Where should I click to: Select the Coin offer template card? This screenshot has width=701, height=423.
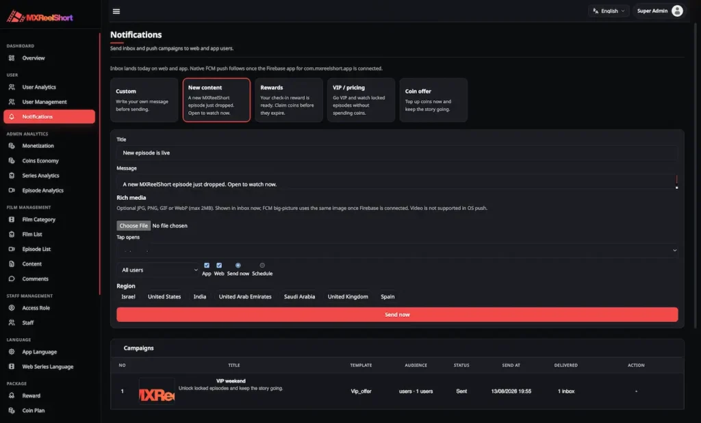pos(433,100)
